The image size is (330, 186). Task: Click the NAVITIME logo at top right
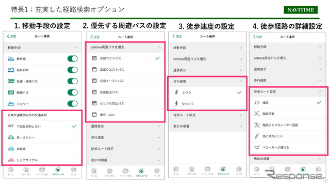pos(301,10)
